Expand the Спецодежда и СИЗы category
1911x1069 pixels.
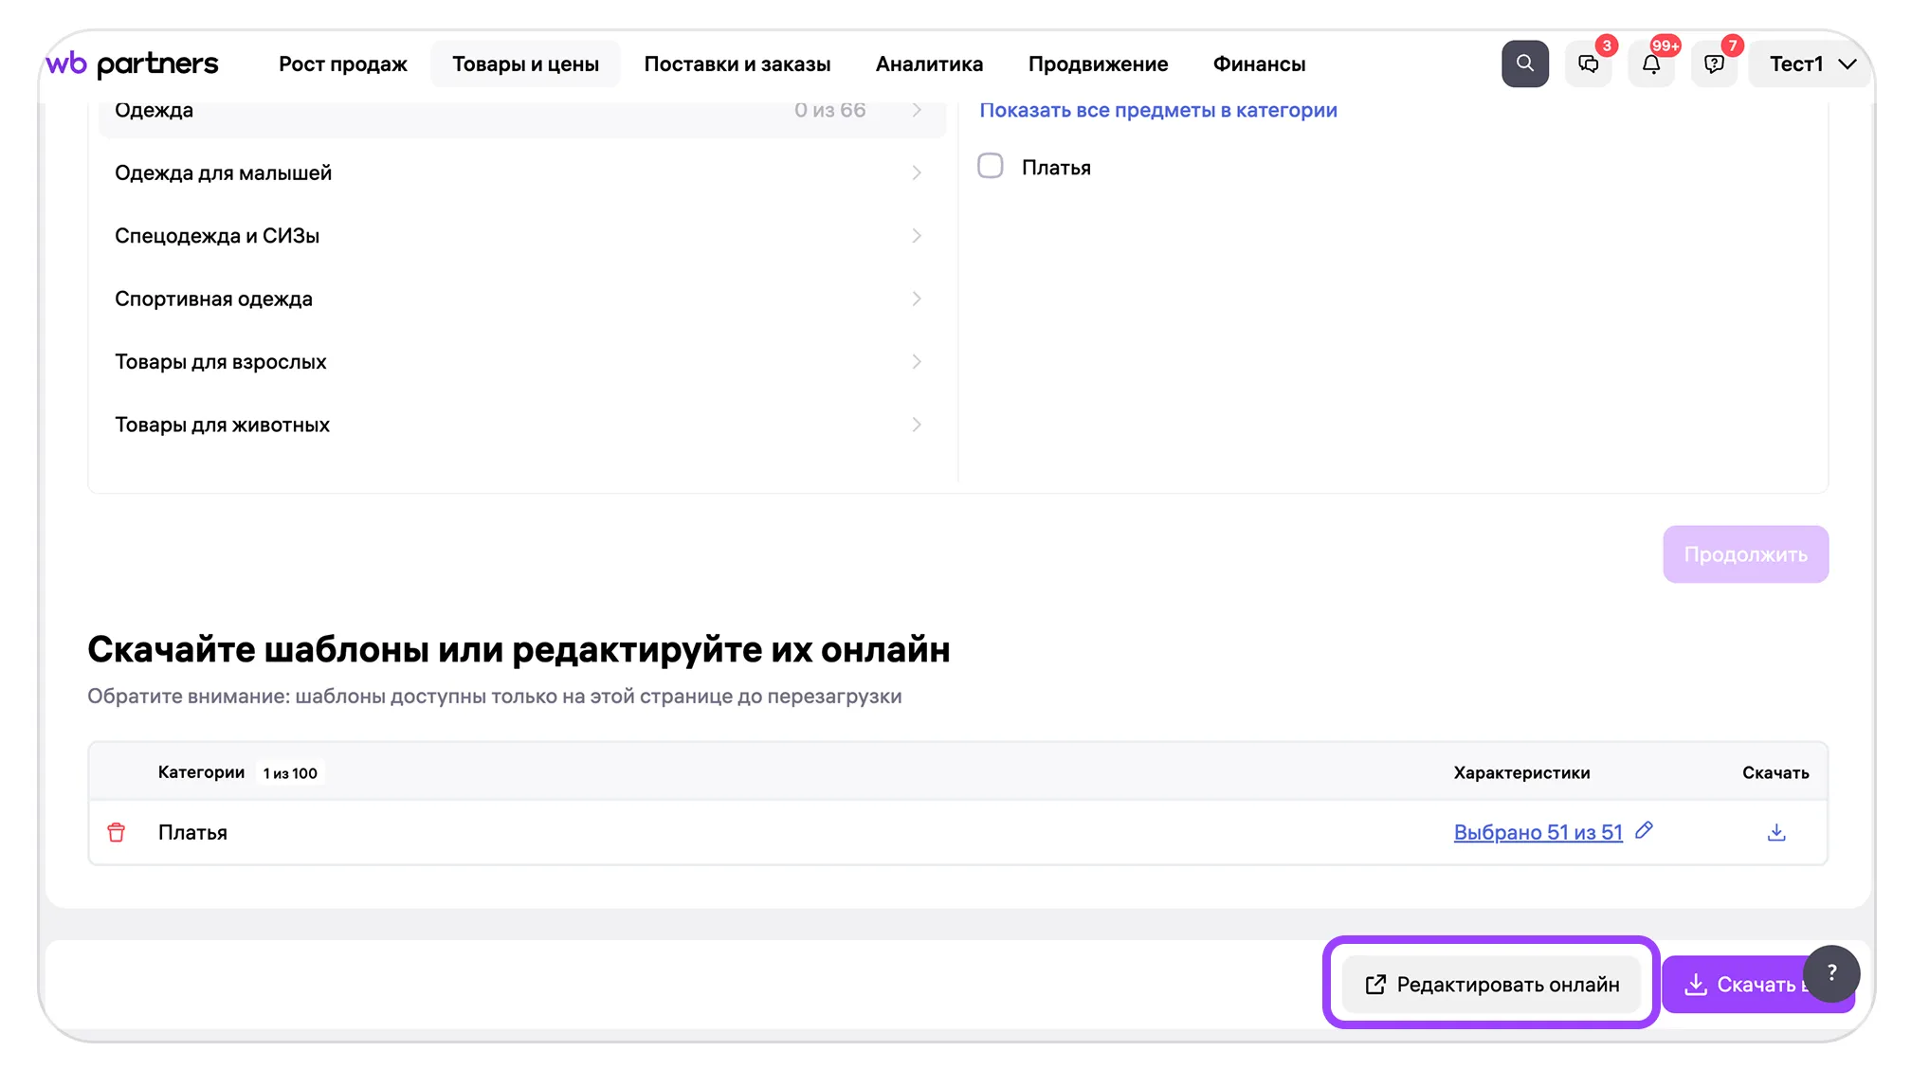519,236
